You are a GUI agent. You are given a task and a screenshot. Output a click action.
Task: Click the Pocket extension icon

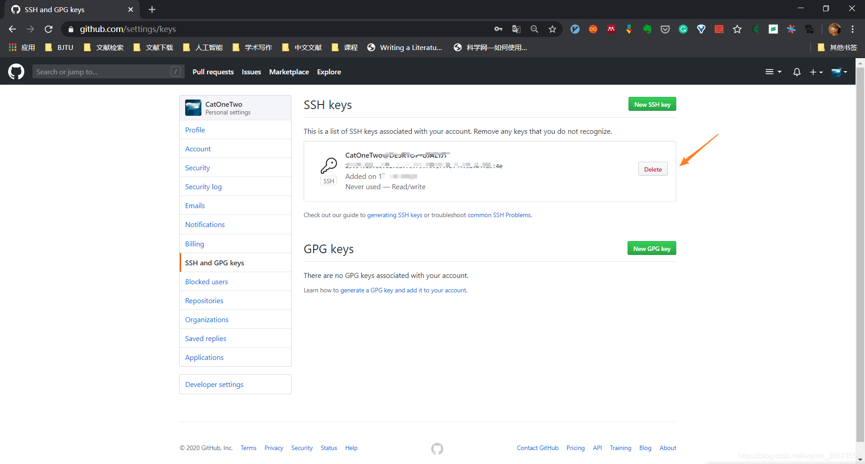(665, 29)
